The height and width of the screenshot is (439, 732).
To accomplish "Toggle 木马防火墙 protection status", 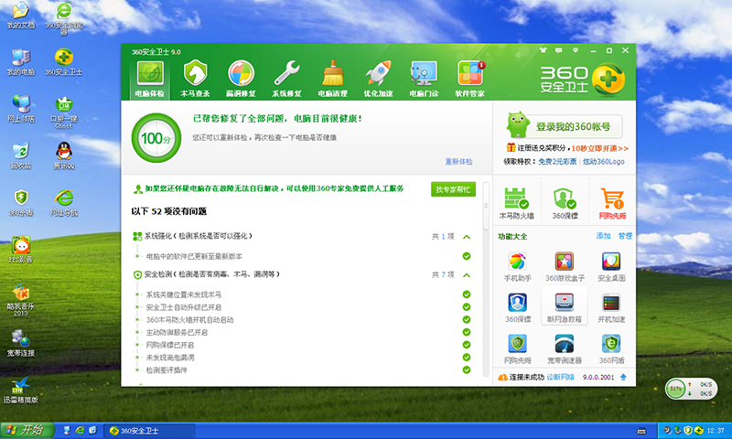I will tap(518, 203).
